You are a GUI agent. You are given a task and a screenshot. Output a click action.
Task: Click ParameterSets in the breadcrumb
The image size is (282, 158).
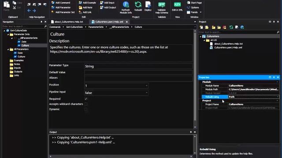96,27
